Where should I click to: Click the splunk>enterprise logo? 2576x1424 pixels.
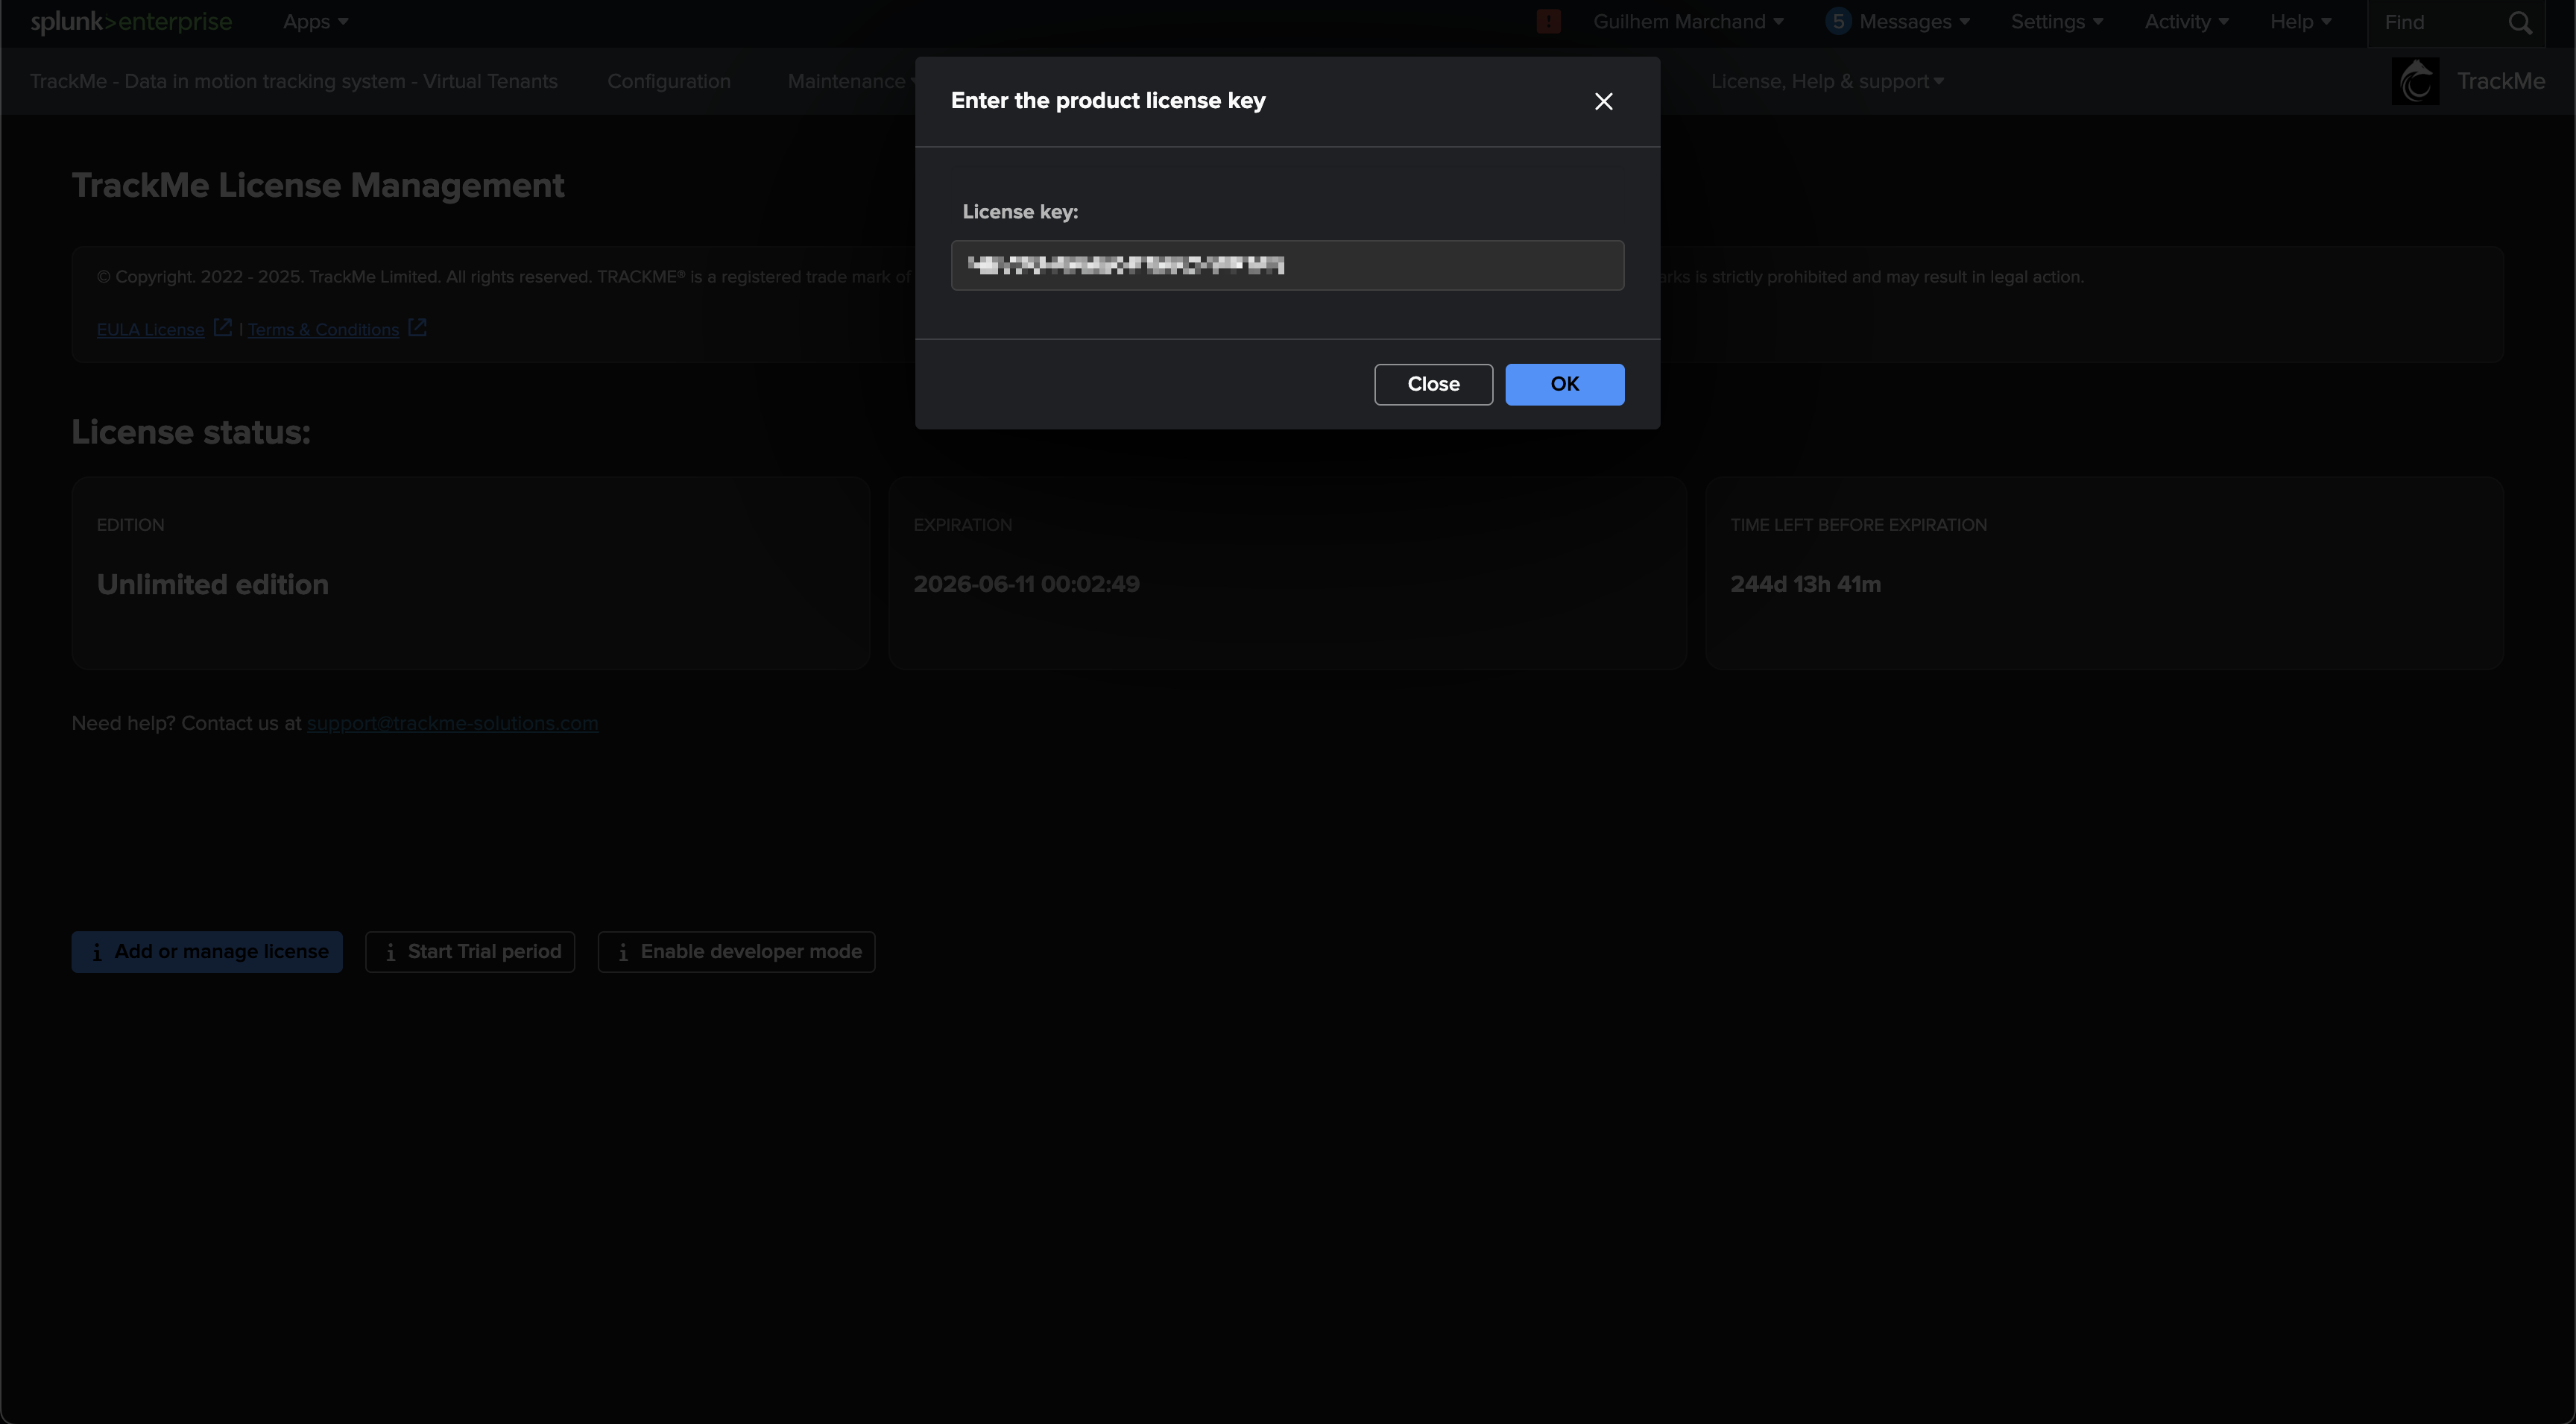(x=131, y=22)
